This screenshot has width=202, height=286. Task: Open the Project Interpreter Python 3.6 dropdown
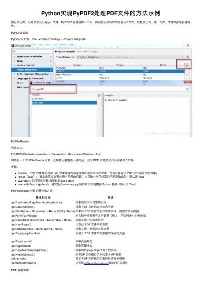tap(130, 57)
